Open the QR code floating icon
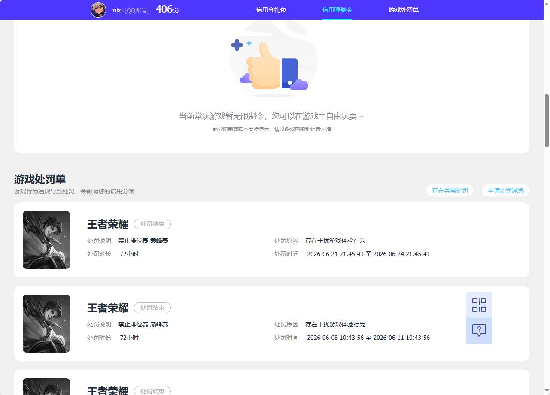 click(479, 305)
